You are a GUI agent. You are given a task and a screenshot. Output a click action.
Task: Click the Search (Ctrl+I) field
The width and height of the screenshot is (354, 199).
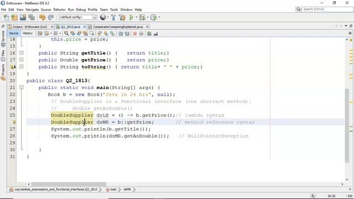[x=325, y=9]
